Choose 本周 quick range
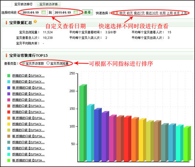Image resolution: width=195 pixels, height=167 pixels. click(x=162, y=13)
